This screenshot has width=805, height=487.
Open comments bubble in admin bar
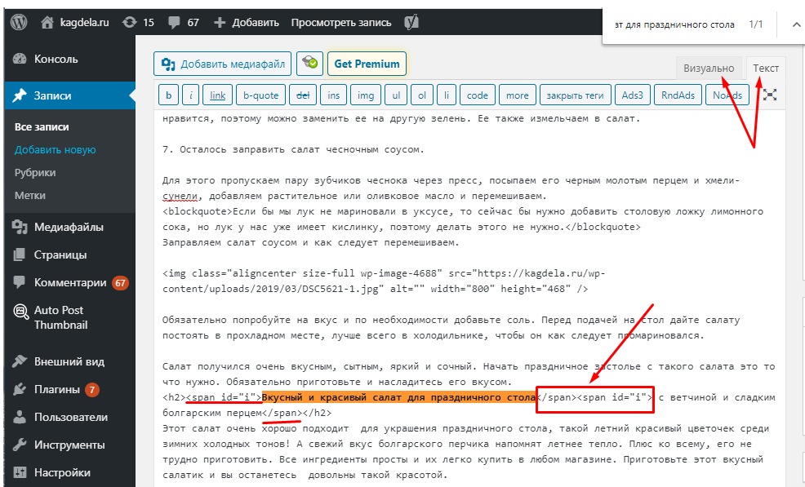174,22
